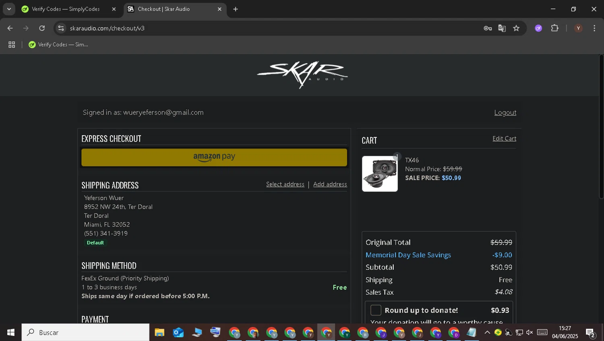Click the TX46 product name
This screenshot has width=604, height=341.
pos(412,160)
